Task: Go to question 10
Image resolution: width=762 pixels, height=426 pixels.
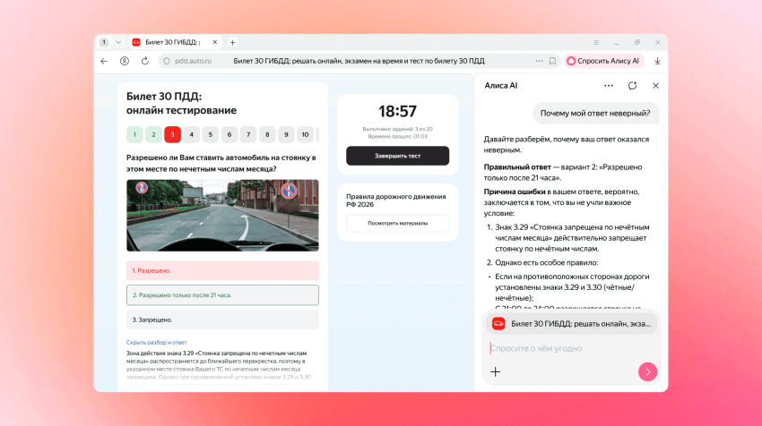Action: coord(305,135)
